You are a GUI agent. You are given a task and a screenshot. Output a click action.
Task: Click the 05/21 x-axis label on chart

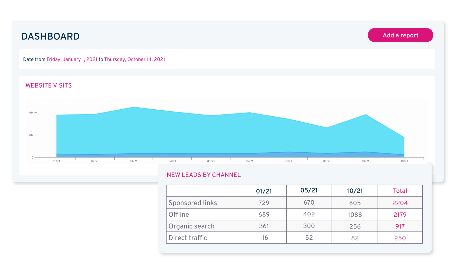click(x=211, y=161)
